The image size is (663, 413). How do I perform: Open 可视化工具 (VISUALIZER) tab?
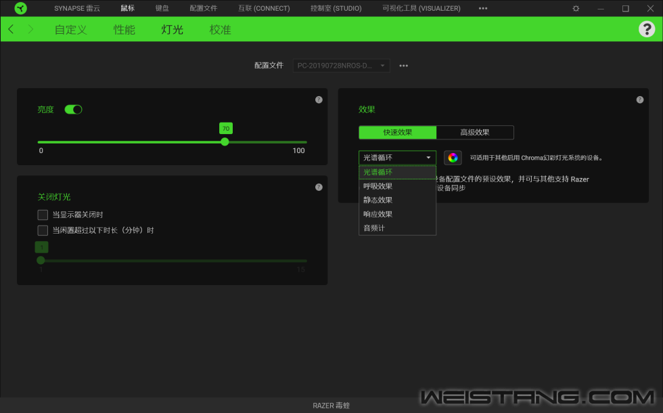(x=421, y=8)
